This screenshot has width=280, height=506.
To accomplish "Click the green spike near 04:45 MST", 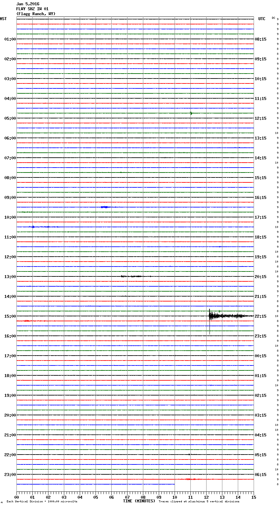I will (x=191, y=113).
